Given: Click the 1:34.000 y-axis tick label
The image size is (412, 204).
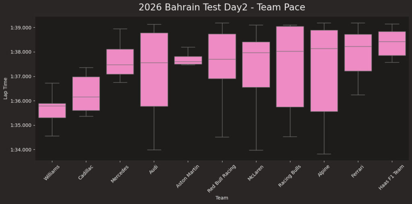Looking at the screenshot, I should click(x=21, y=150).
